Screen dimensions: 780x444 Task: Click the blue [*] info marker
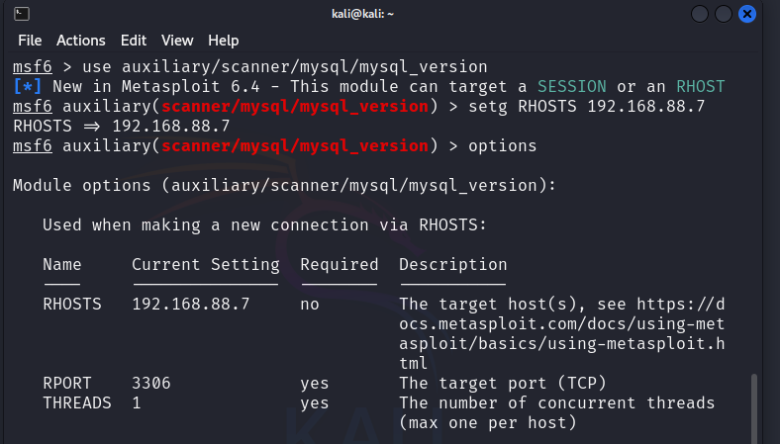point(27,87)
